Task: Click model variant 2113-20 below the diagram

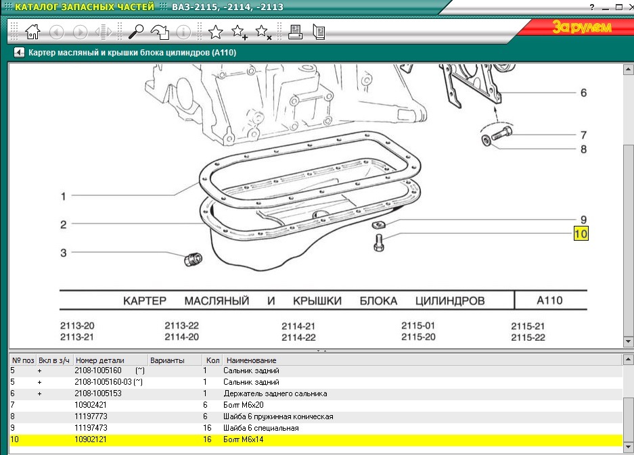Action: click(x=77, y=326)
